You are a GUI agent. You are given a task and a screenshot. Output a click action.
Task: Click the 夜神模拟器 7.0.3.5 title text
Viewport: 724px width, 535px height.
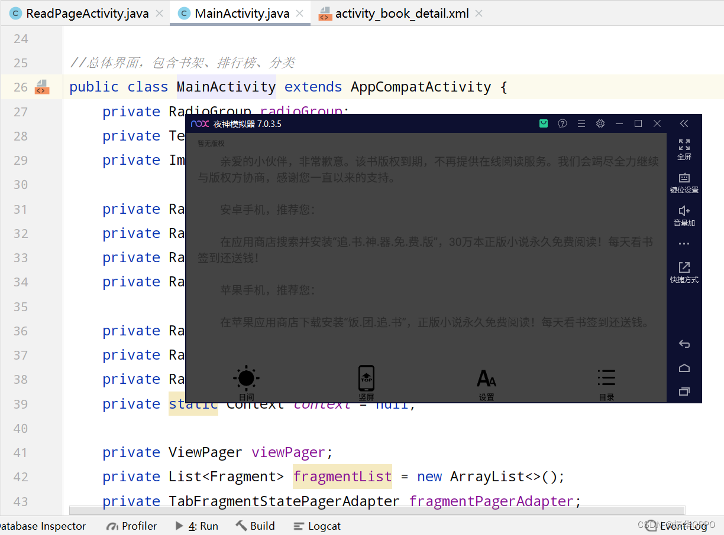[x=247, y=123]
